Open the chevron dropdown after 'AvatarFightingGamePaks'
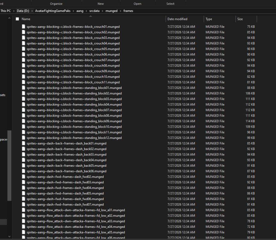 pyautogui.click(x=73, y=11)
